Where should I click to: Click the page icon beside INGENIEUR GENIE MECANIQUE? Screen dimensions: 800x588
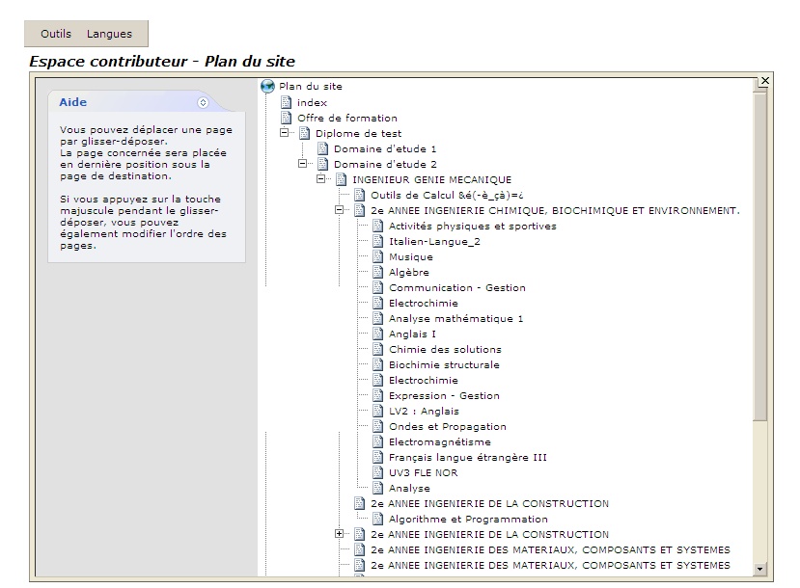342,179
